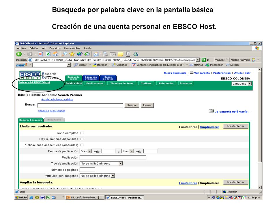Click the Número de páginas field
The image size is (277, 208).
[x=87, y=170]
